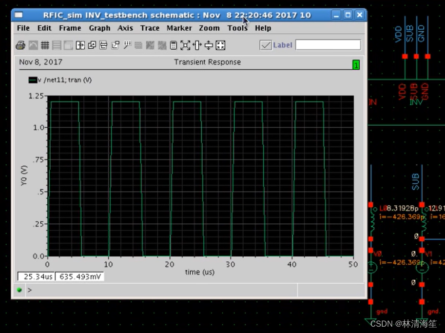Open the Marker menu
Image resolution: width=445 pixels, height=333 pixels.
179,28
